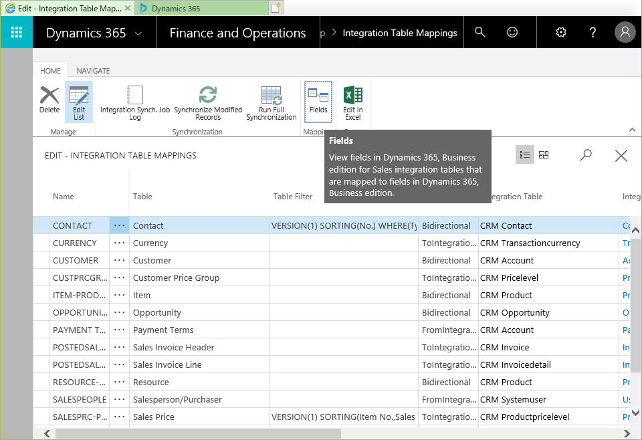This screenshot has width=642, height=440.
Task: Click the horizontal scrollbar right arrow
Action: (x=627, y=433)
